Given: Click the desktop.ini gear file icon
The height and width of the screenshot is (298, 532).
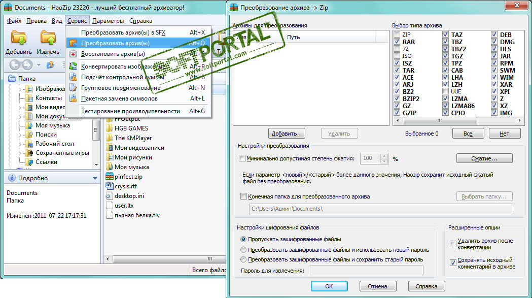Looking at the screenshot, I should [109, 196].
